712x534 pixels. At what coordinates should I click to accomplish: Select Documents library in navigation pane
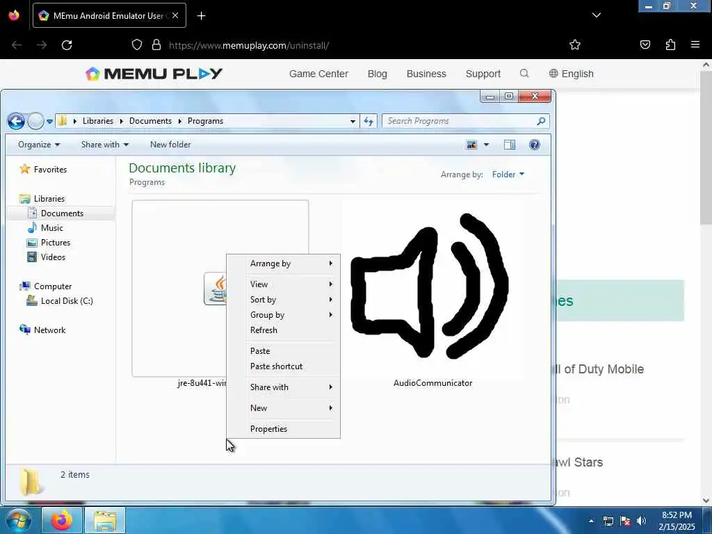62,213
